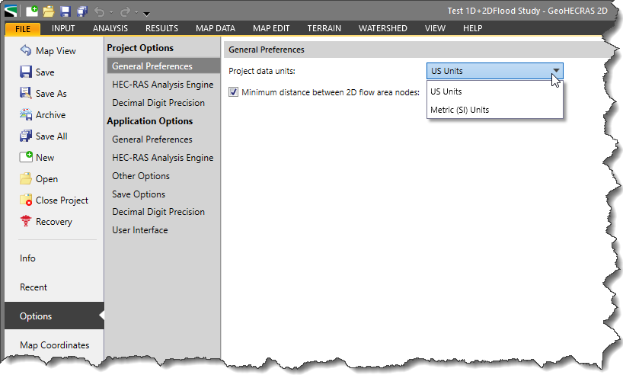Screen dimensions: 623x375
Task: Select HEC-RAS Analysis Engine under Application Options
Action: [163, 158]
